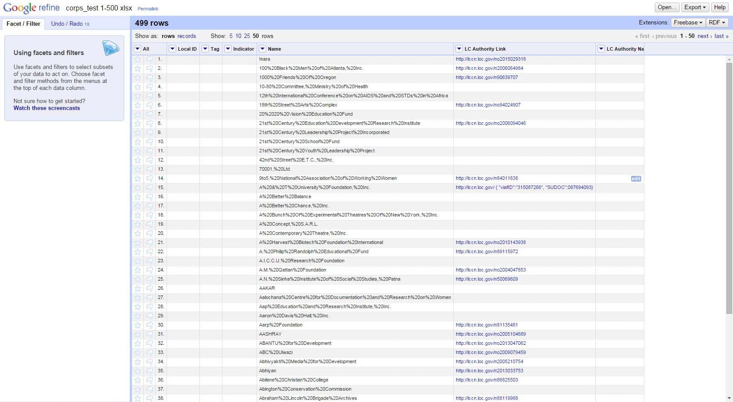733x402 pixels.
Task: Star row 36, Abilene Christian College
Action: click(138, 380)
